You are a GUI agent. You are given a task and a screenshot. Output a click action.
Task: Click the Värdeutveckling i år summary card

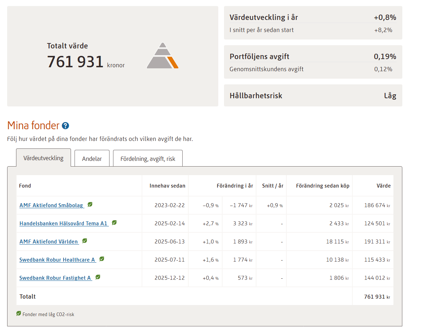tap(313, 23)
